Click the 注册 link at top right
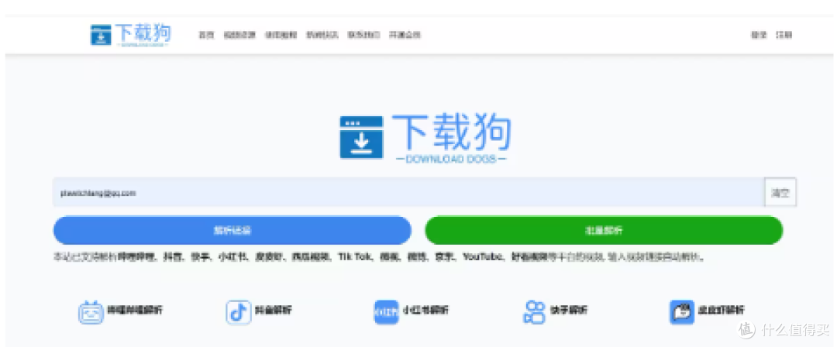This screenshot has height=347, width=837. 784,35
